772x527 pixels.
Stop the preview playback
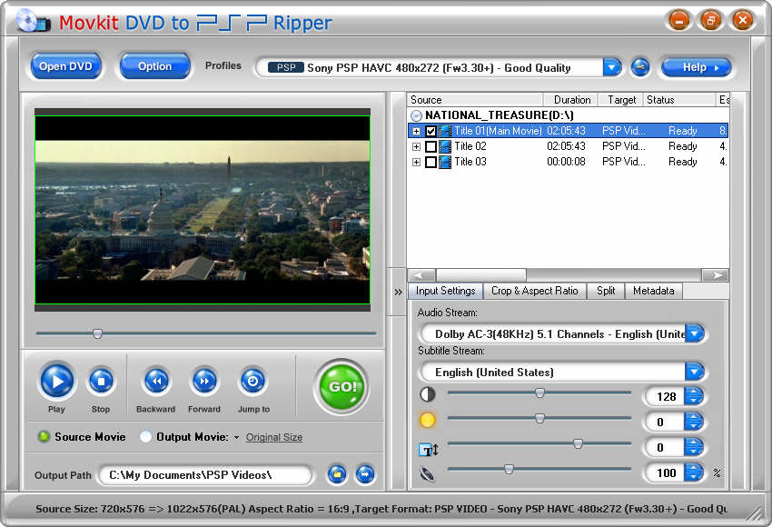(x=101, y=381)
